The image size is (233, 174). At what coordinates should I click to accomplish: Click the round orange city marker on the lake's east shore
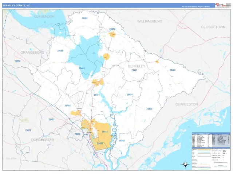106,57
